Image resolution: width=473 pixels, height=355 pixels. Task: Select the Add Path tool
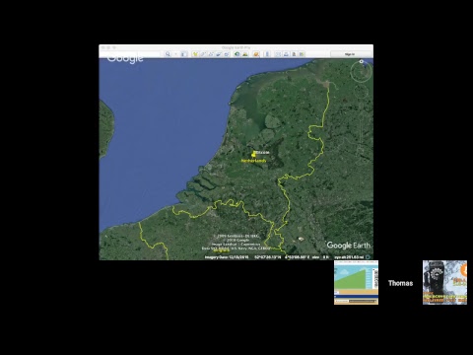pos(211,54)
